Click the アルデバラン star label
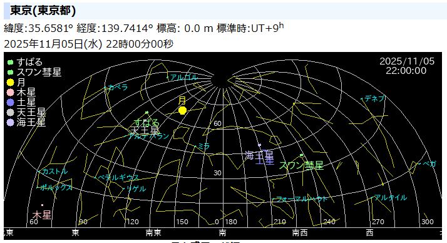 (x=149, y=137)
